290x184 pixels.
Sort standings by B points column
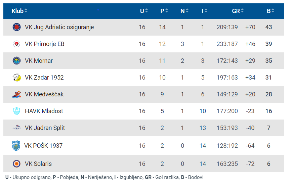pyautogui.click(x=270, y=11)
